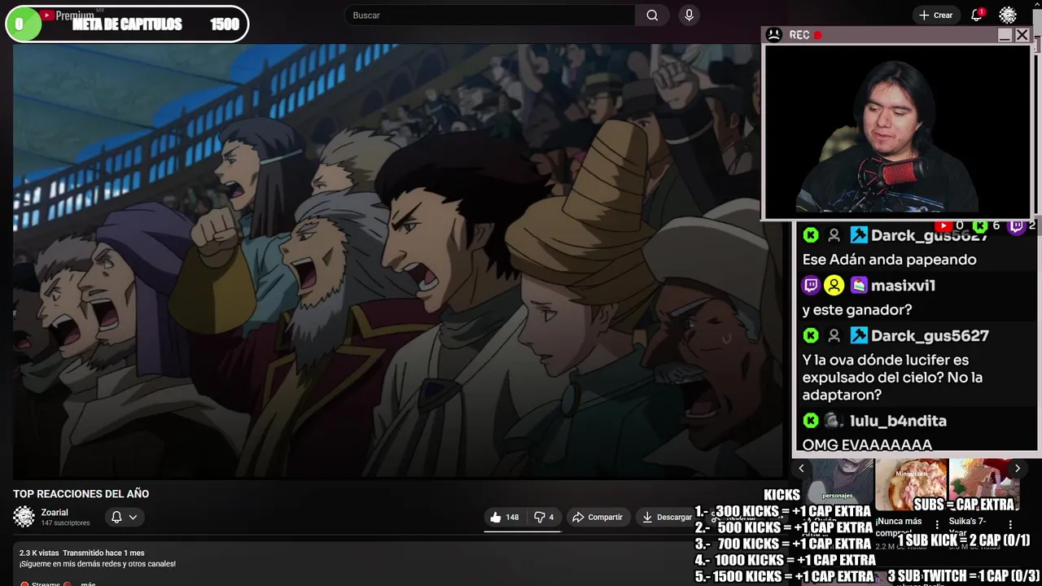This screenshot has height=586, width=1042.
Task: Click the Twitch viewer counter showing 2
Action: click(1022, 225)
